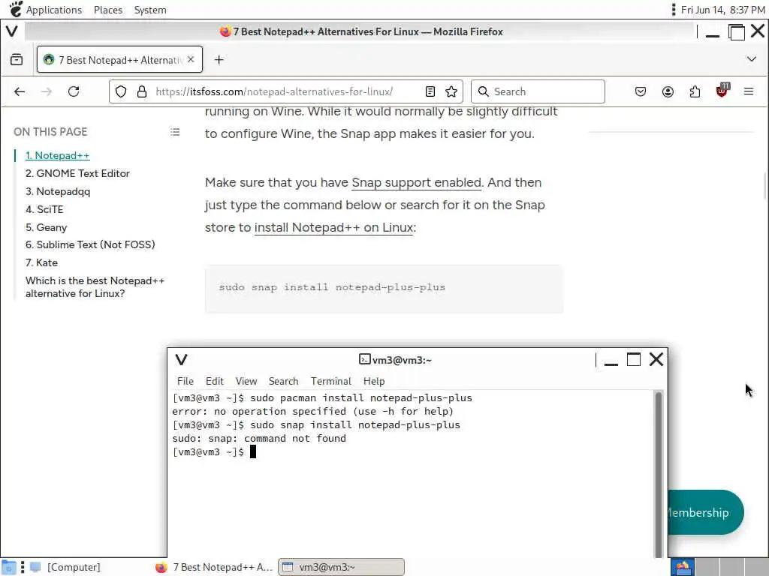Click the Firefox Search box

click(538, 91)
